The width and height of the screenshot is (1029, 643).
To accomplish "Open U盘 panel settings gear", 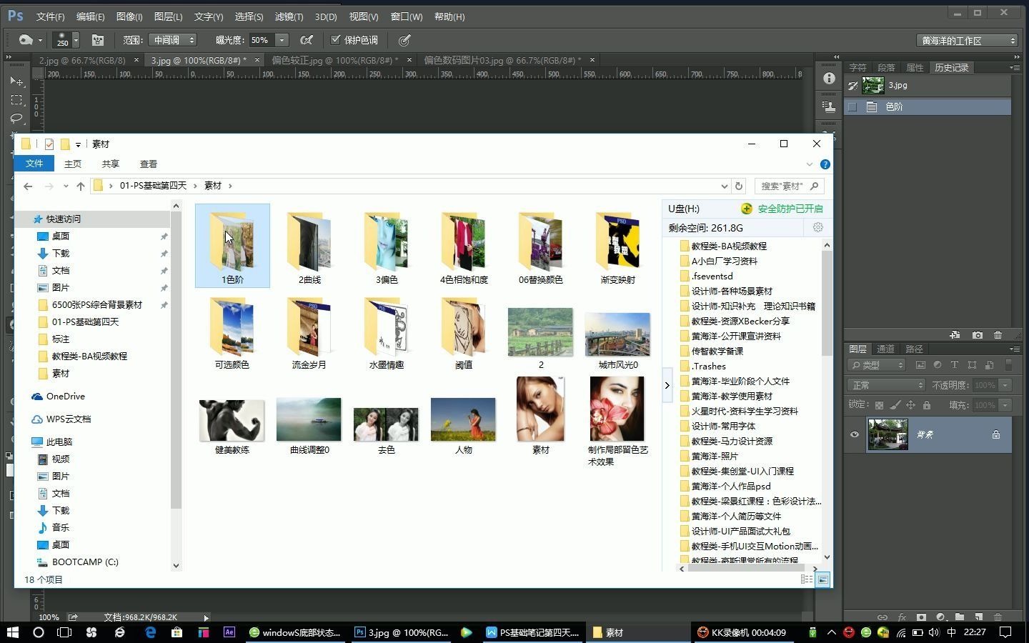I will [x=817, y=227].
